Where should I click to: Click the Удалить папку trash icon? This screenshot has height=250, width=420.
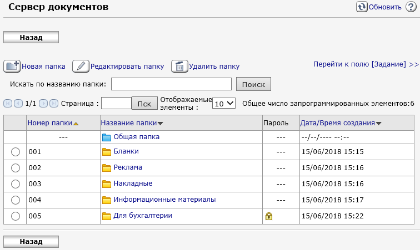(179, 67)
